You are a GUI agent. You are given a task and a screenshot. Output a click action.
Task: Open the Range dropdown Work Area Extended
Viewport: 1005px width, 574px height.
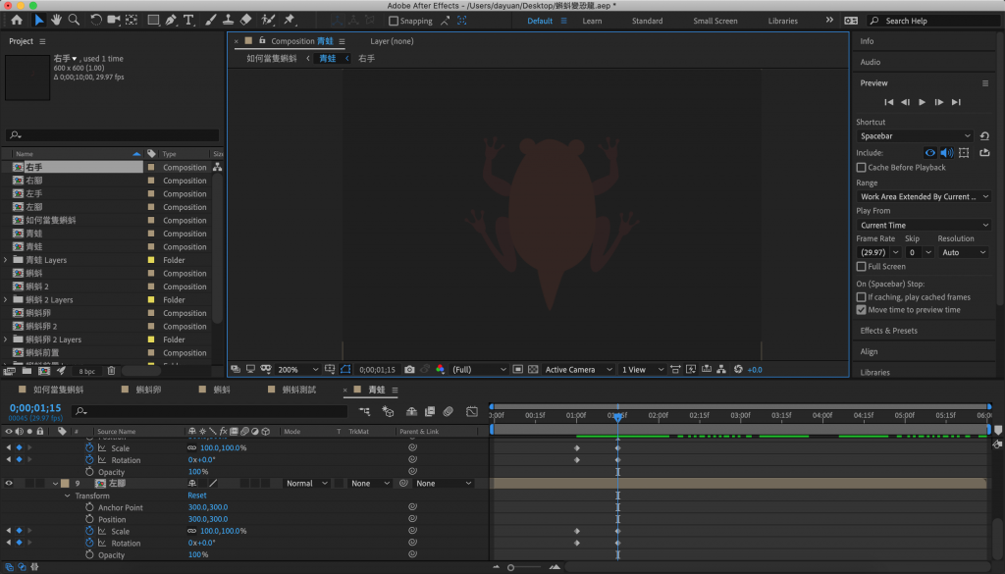coord(924,196)
